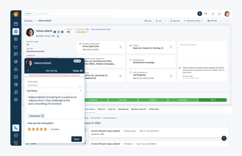This screenshot has height=156, width=242.
Task: Open the reports bar-chart sidebar icon
Action: (x=16, y=77)
